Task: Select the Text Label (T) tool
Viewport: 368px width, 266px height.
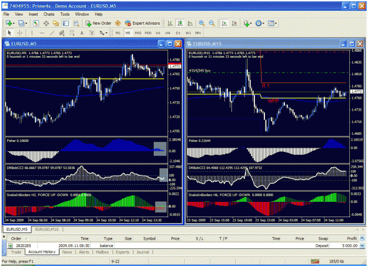Action: coord(92,33)
